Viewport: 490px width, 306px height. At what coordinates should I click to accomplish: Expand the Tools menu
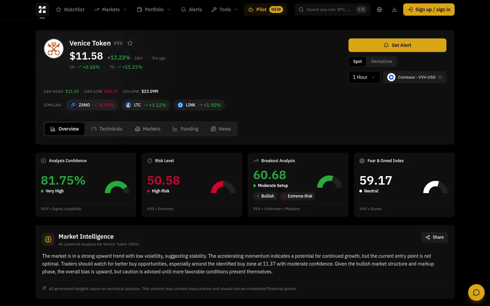pos(225,10)
